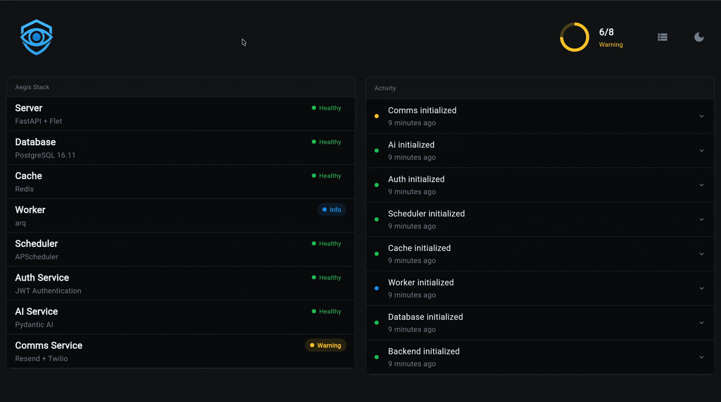Open the Cache Redis component row
The height and width of the screenshot is (402, 721).
click(x=181, y=182)
